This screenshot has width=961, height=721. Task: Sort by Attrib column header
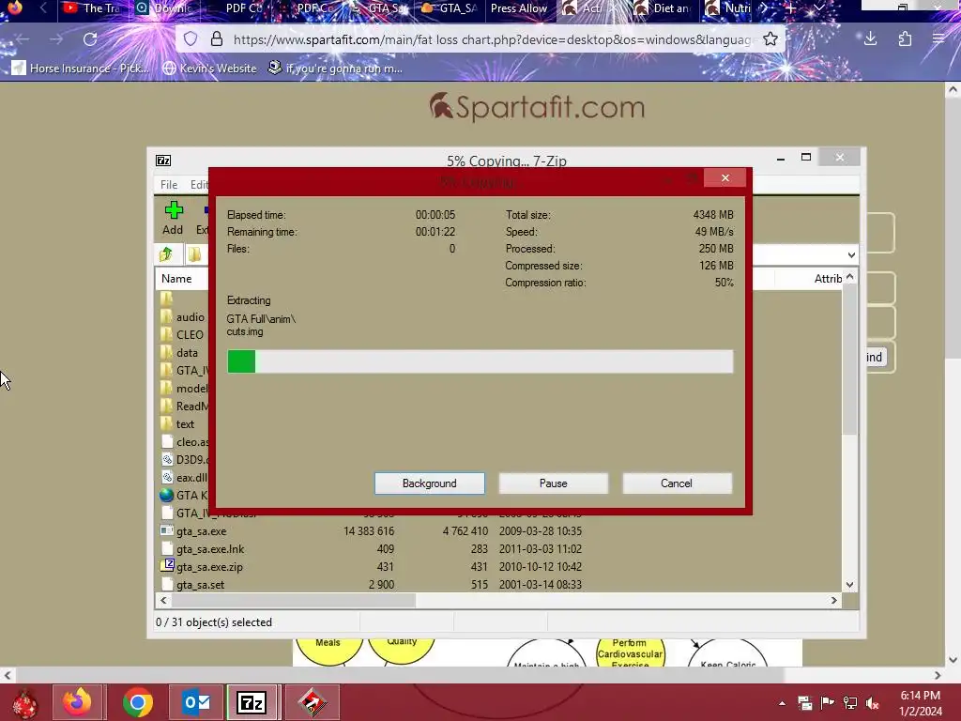828,278
